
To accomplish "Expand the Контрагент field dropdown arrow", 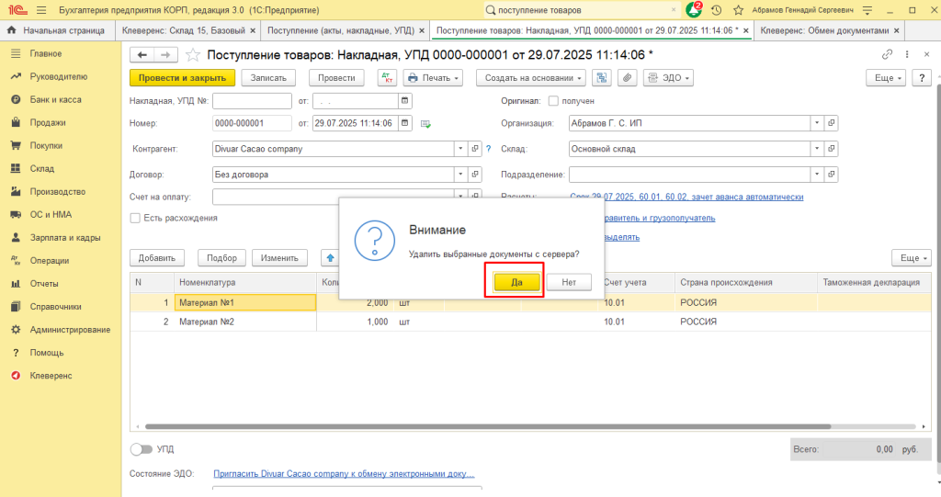I will pyautogui.click(x=459, y=148).
